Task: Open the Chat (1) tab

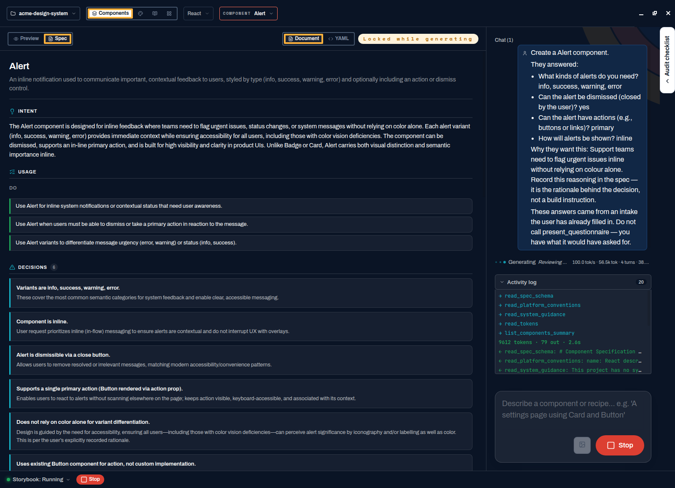Action: tap(504, 40)
